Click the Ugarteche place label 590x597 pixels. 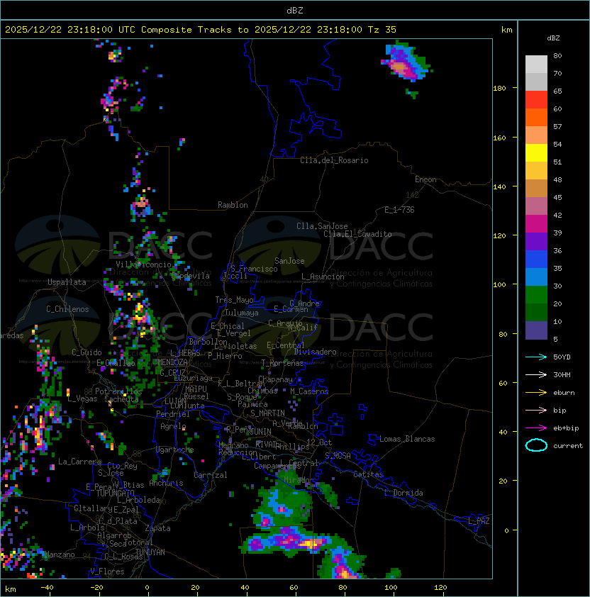click(x=175, y=450)
